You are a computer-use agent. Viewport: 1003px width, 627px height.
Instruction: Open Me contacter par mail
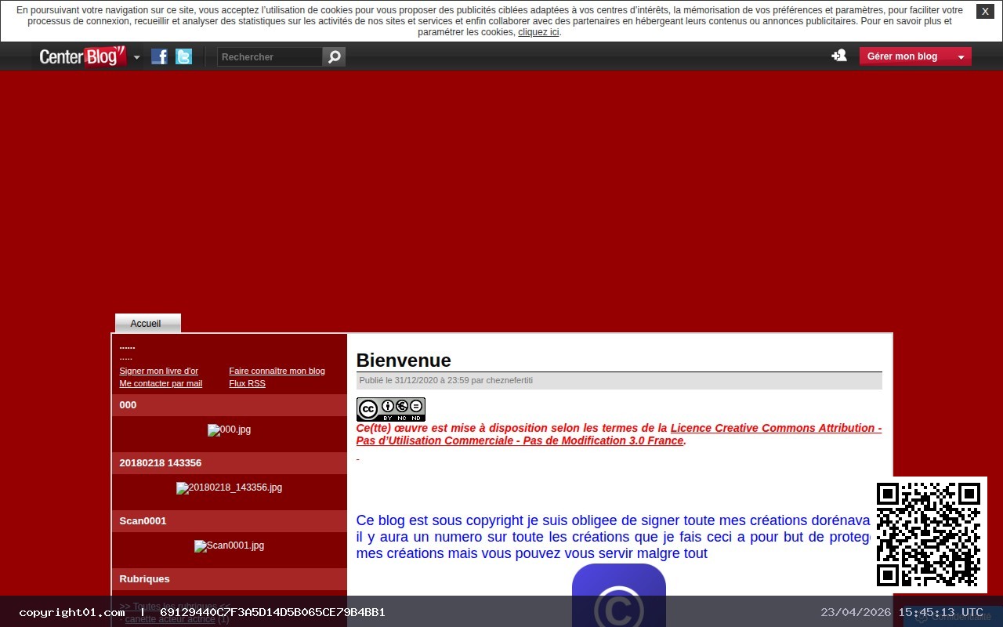click(x=161, y=383)
